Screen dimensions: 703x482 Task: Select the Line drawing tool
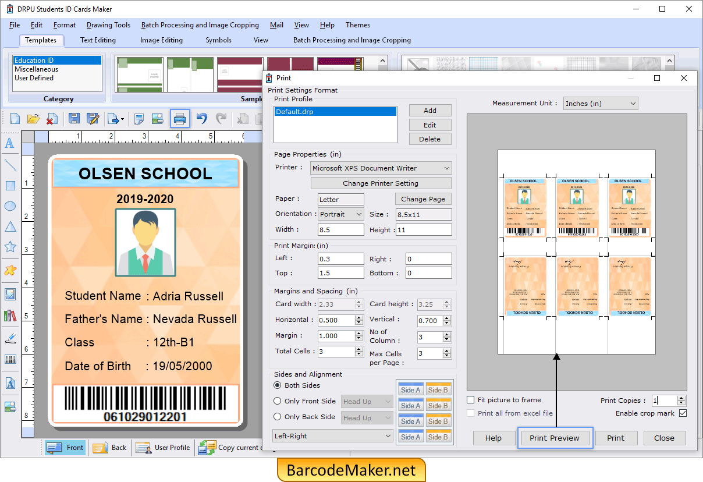point(10,165)
